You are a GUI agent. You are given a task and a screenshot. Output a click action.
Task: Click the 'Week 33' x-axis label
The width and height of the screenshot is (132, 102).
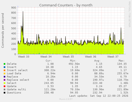[24, 57]
